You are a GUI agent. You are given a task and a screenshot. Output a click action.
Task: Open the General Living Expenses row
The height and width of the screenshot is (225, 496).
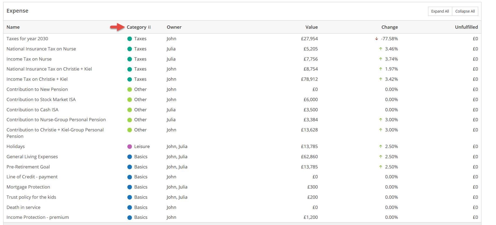pyautogui.click(x=32, y=157)
